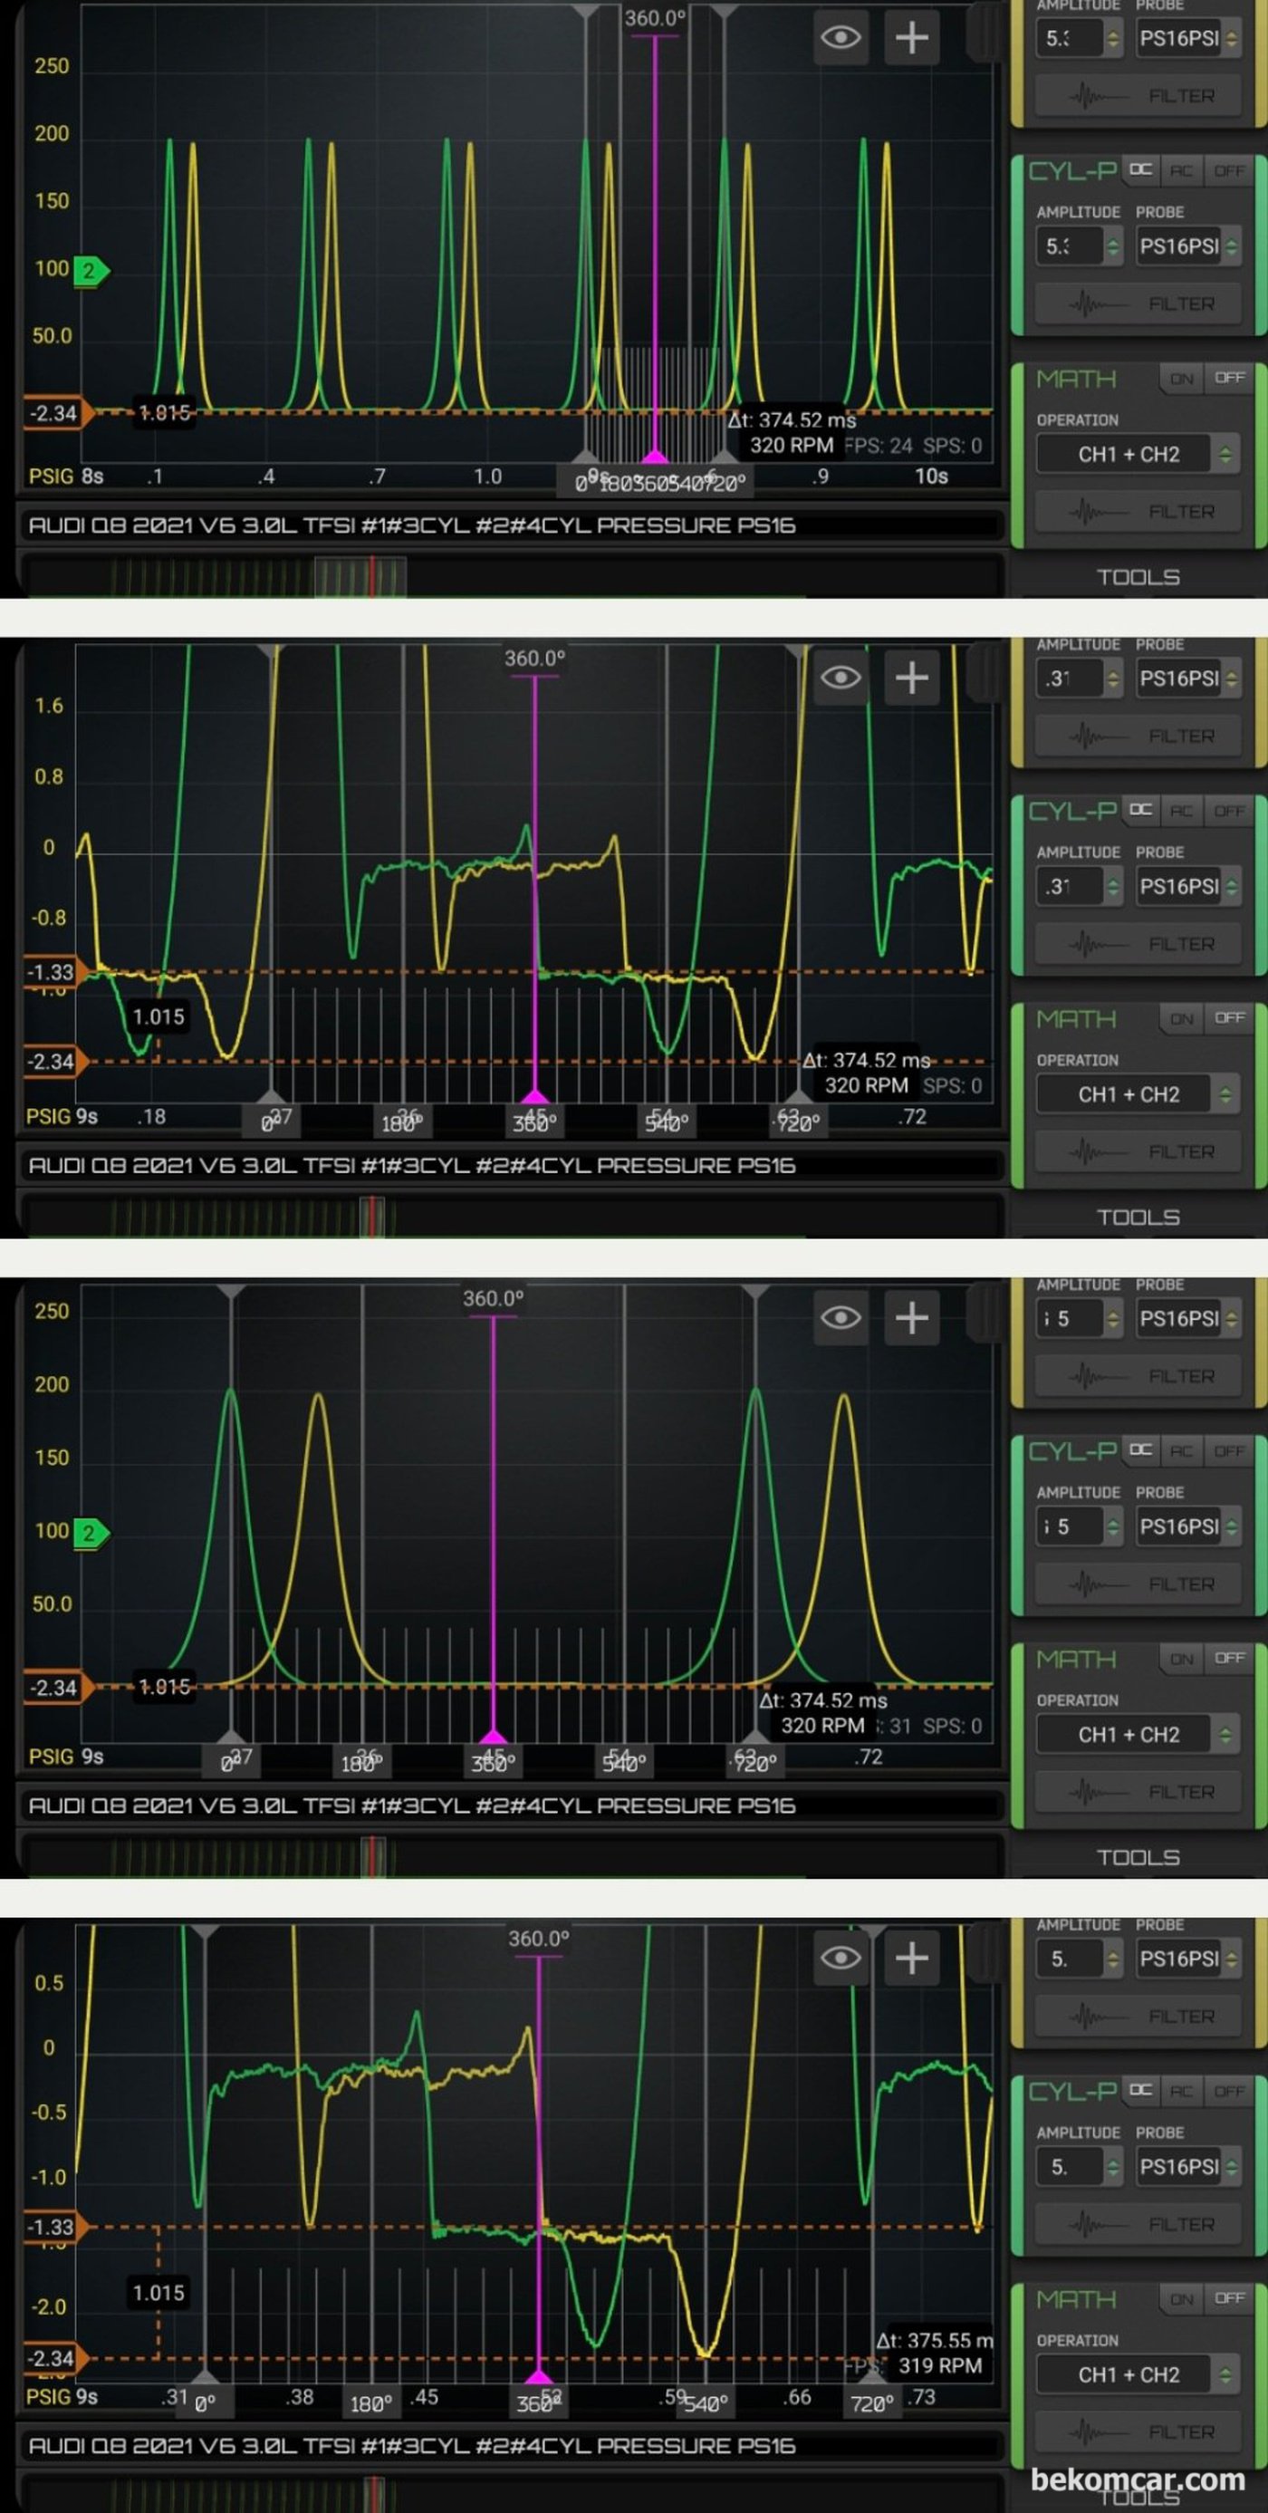Viewport: 1268px width, 2513px height.
Task: Open the TOOLS tab in second panel
Action: point(1138,1218)
